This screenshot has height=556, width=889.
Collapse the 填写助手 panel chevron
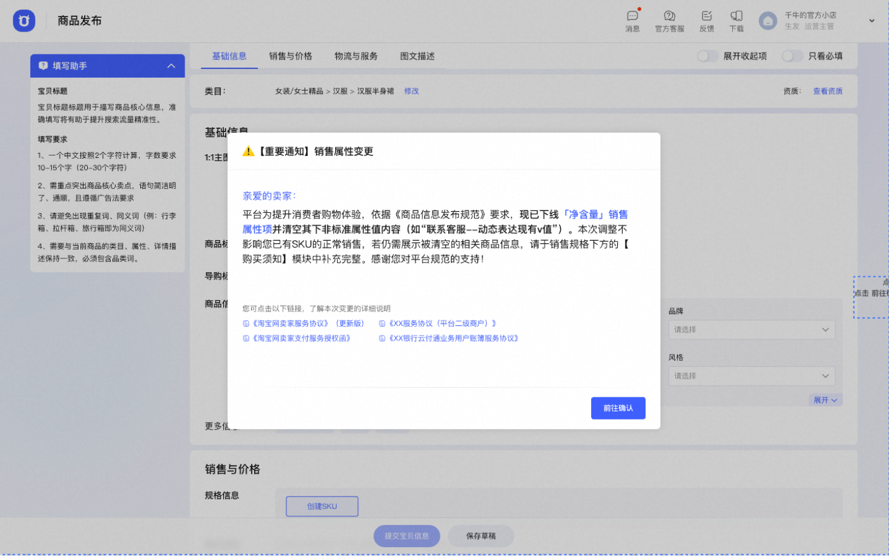point(171,66)
